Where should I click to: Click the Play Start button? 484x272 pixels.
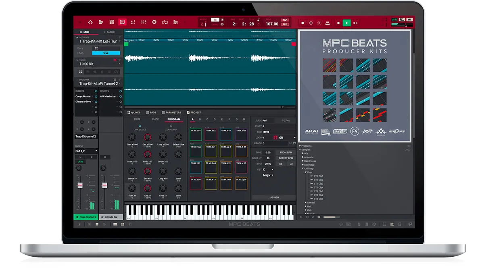(355, 23)
